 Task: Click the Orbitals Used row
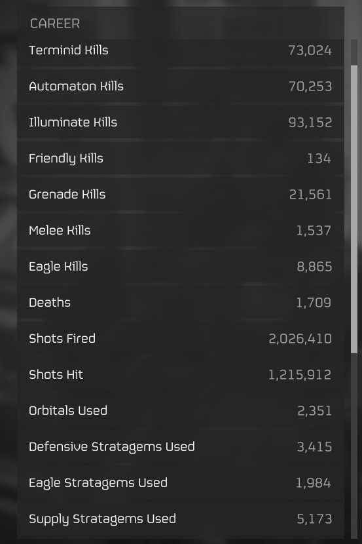[181, 411]
